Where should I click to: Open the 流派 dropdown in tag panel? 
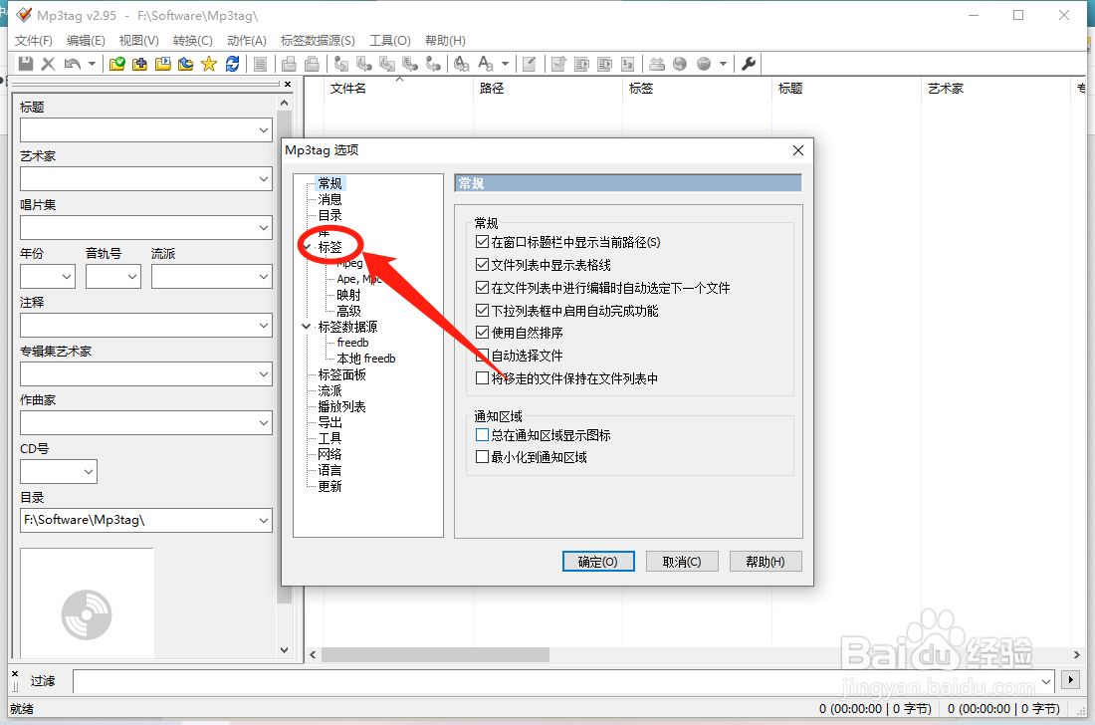263,277
